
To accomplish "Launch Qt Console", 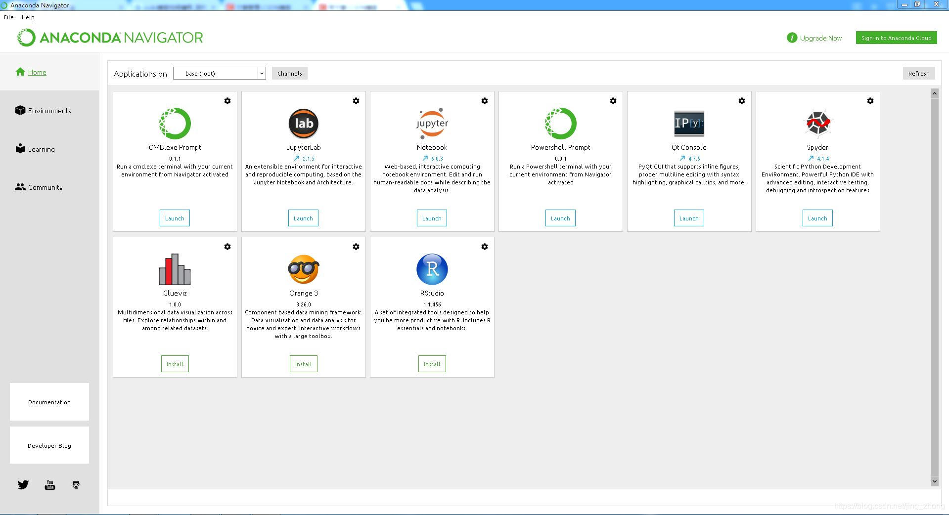I will click(x=689, y=218).
